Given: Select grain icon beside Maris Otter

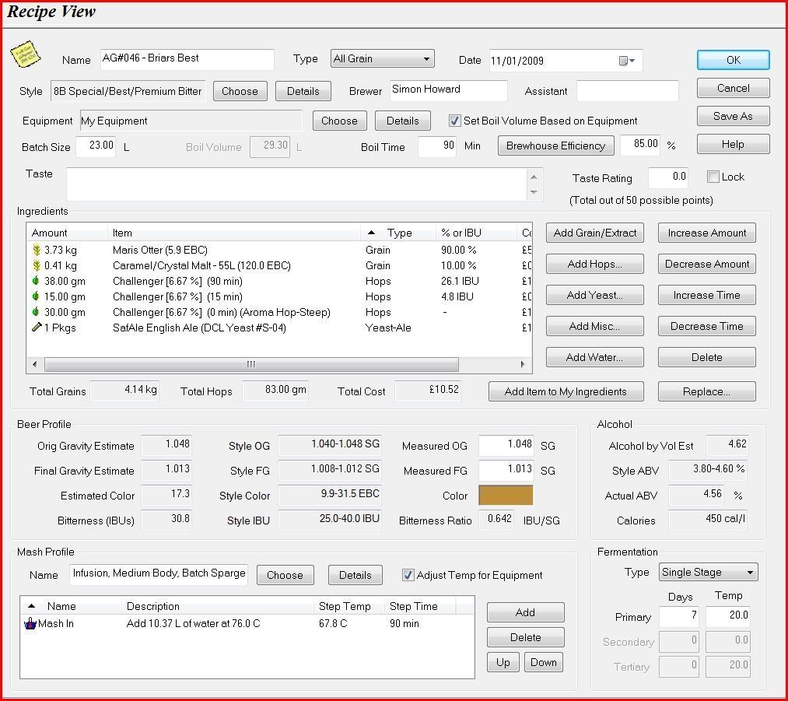Looking at the screenshot, I should coord(37,250).
